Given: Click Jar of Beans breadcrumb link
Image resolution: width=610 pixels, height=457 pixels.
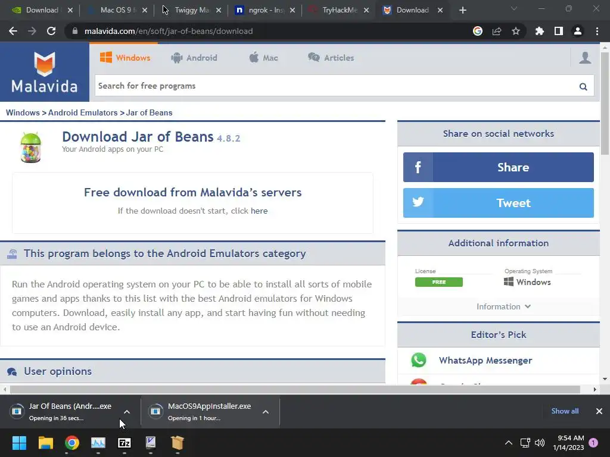Looking at the screenshot, I should 149,112.
